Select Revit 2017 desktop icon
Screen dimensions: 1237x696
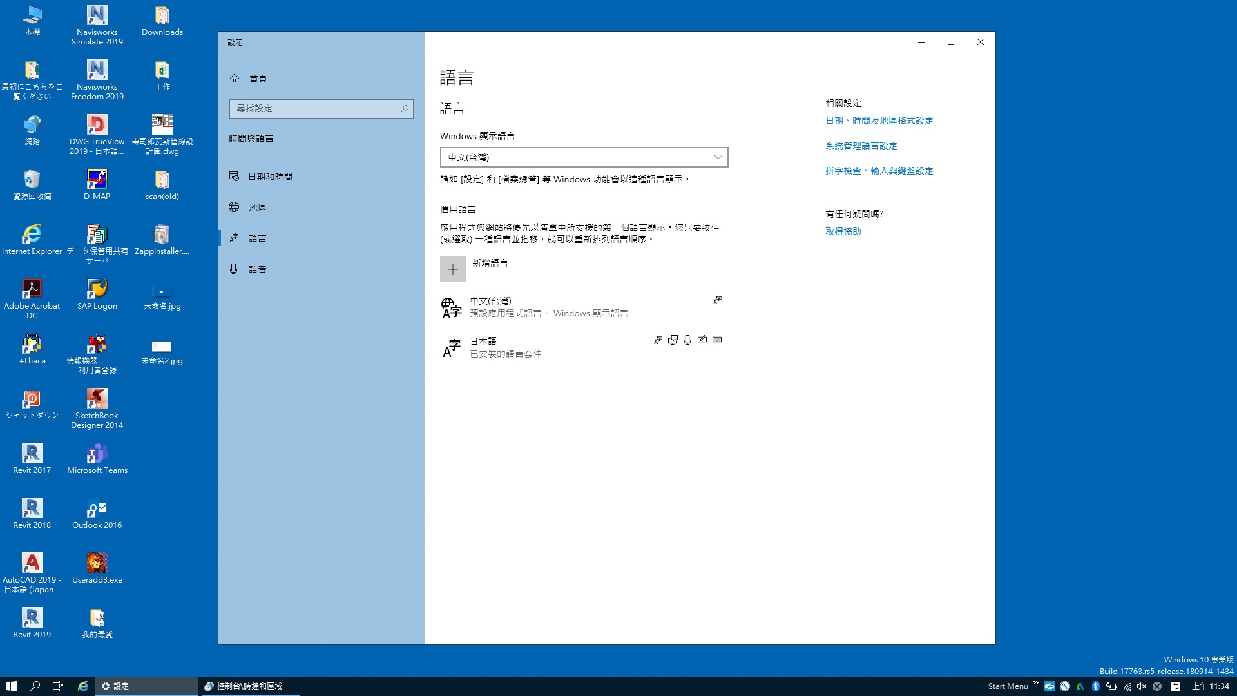pyautogui.click(x=32, y=459)
